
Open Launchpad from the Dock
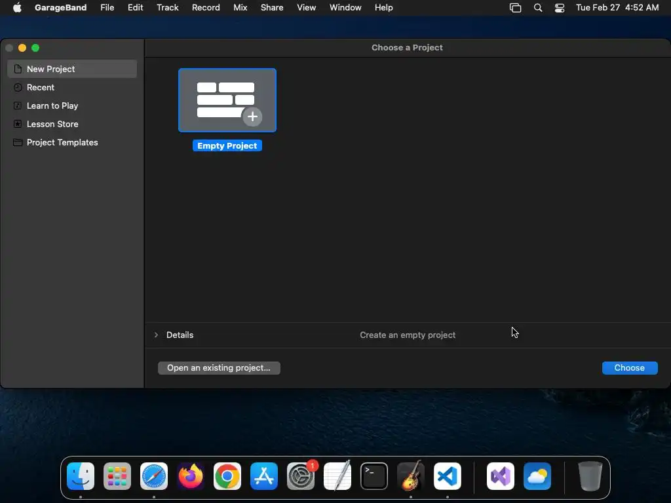pyautogui.click(x=117, y=476)
